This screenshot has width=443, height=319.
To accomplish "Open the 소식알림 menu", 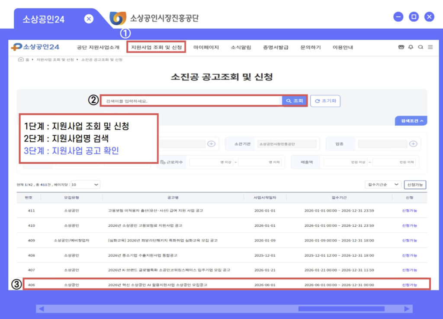I will point(241,47).
